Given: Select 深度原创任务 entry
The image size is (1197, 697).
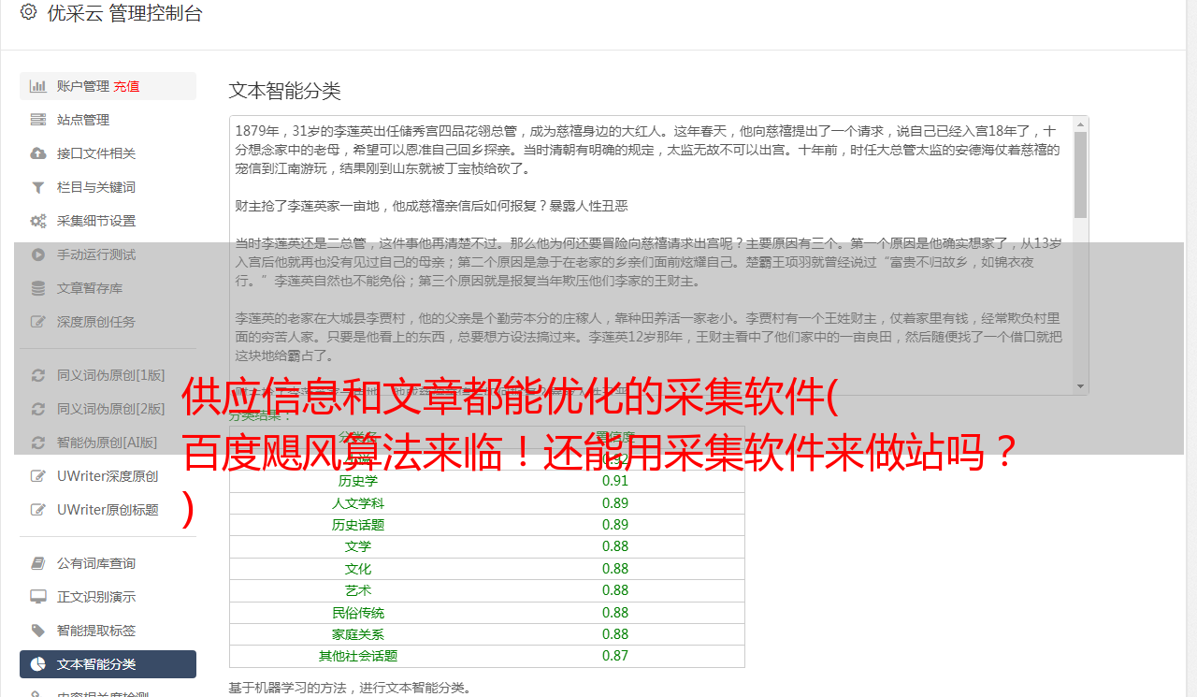Looking at the screenshot, I should pyautogui.click(x=108, y=322).
